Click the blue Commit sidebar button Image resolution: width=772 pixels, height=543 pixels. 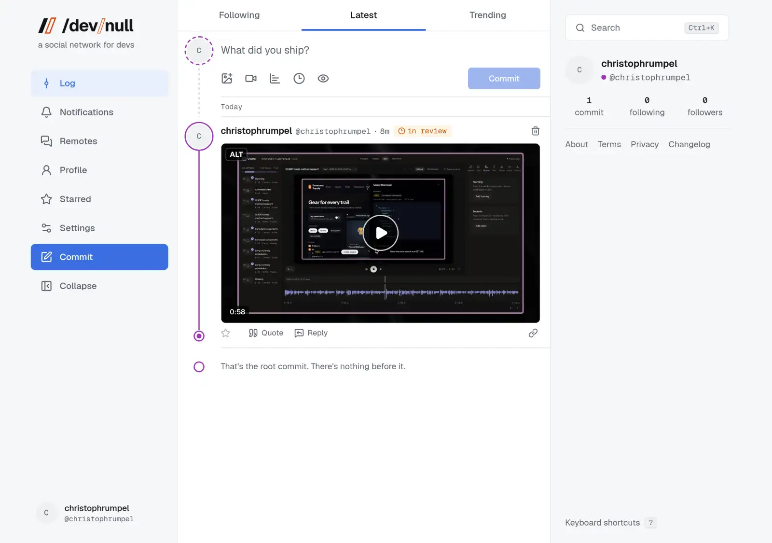(99, 257)
